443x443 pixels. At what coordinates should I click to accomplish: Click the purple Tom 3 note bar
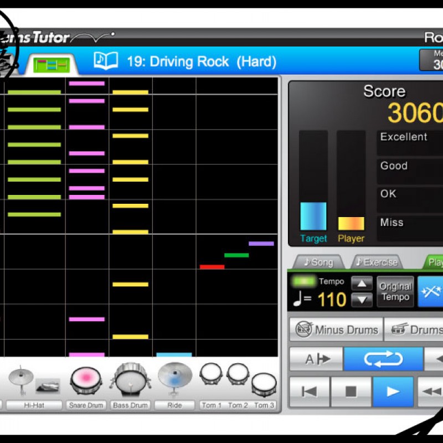[261, 244]
